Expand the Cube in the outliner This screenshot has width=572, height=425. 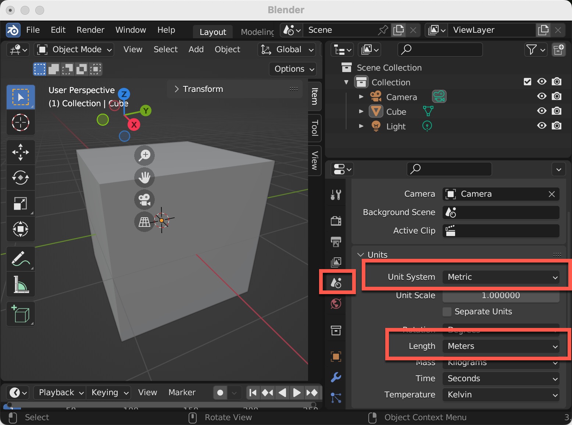(361, 111)
